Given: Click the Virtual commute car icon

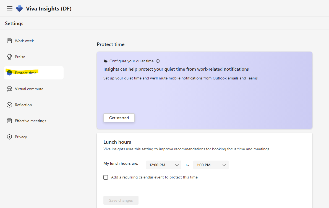Looking at the screenshot, I should [9, 89].
